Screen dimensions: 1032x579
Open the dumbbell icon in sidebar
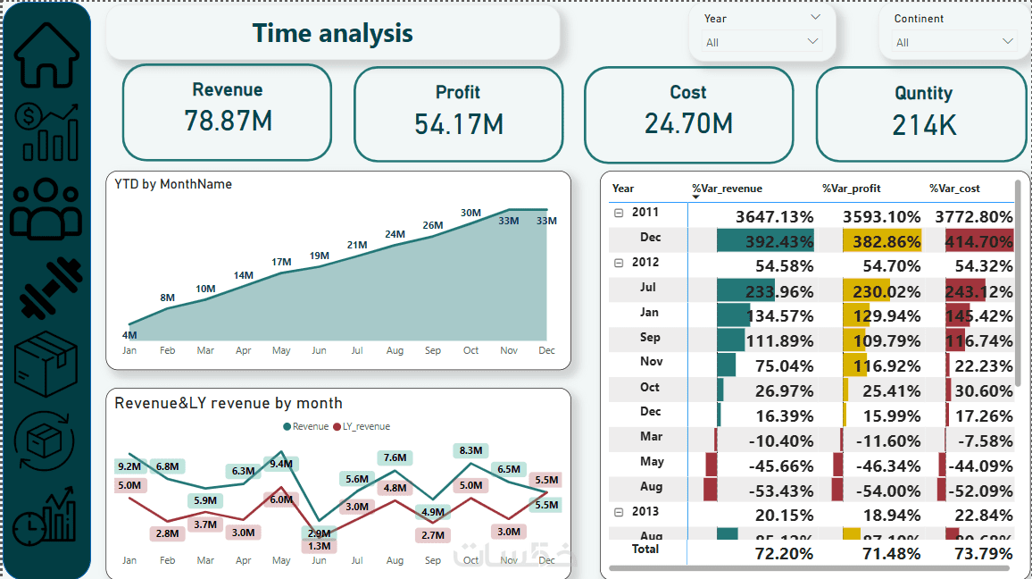[51, 288]
